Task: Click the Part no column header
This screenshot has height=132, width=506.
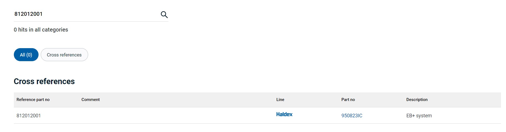Action: coord(348,100)
